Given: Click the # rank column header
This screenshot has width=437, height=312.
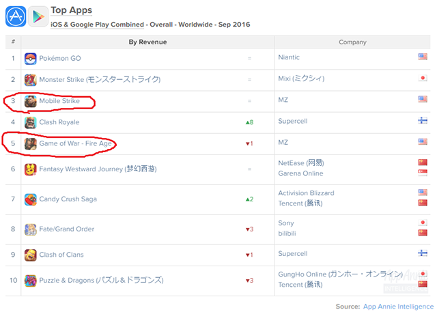Looking at the screenshot, I should [13, 42].
